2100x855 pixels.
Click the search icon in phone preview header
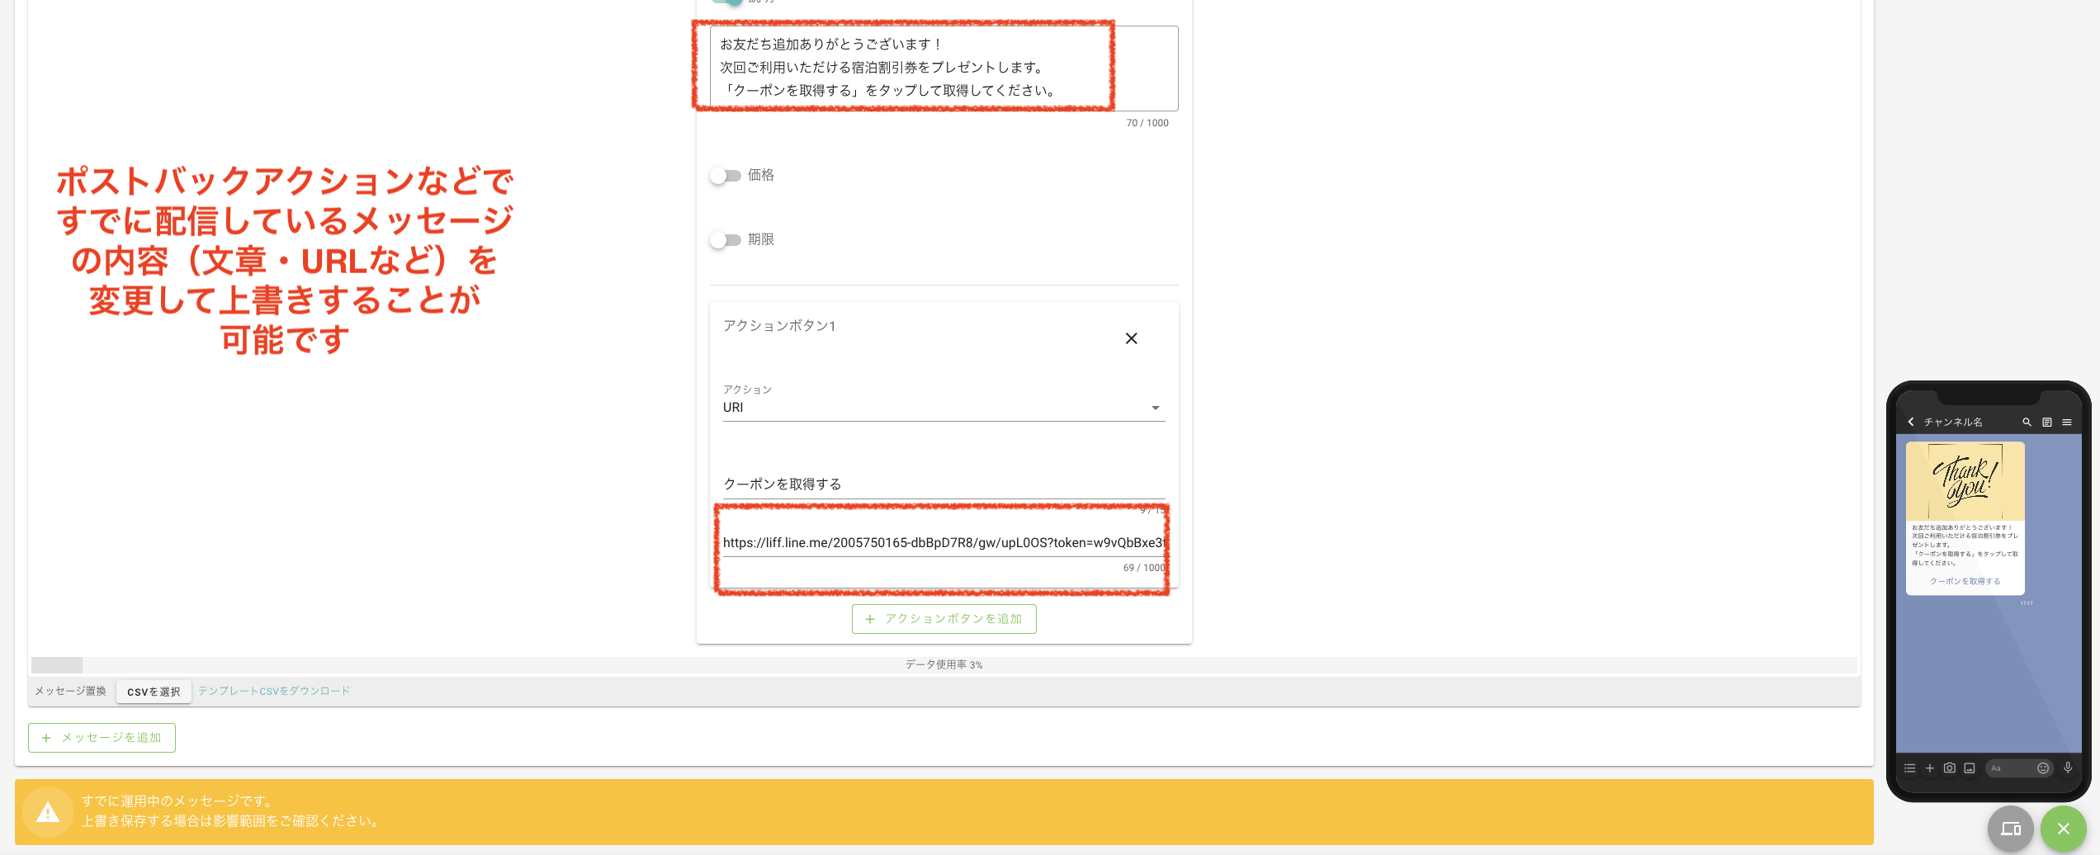(x=2026, y=422)
